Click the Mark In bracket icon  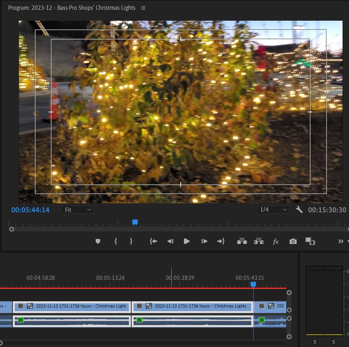116,241
